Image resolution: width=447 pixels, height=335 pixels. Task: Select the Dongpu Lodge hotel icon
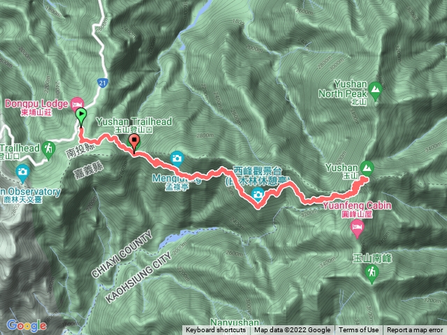pos(78,105)
